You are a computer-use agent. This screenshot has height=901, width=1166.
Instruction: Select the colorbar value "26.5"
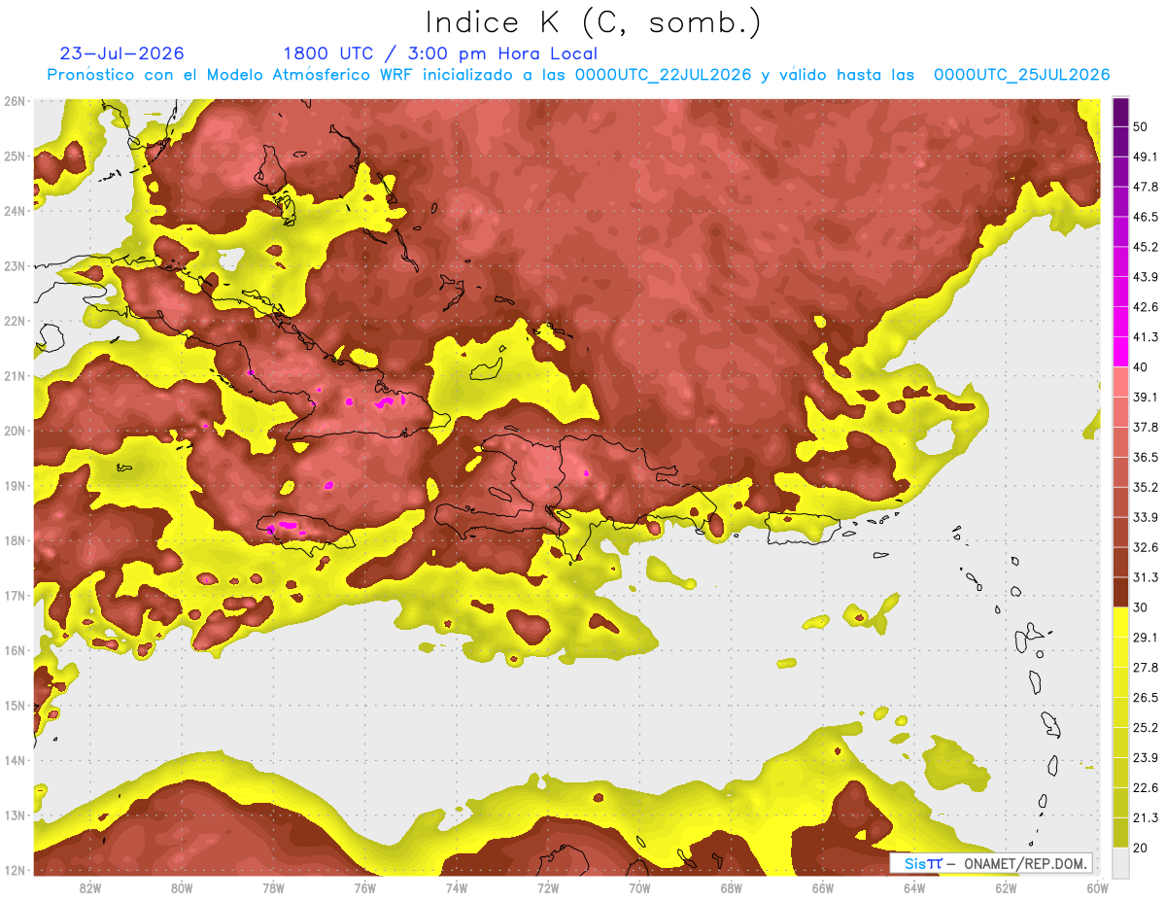click(1147, 698)
